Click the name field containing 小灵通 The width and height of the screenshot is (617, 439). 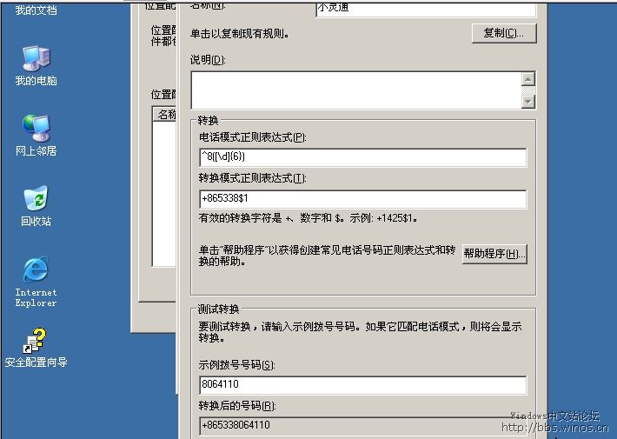[426, 8]
